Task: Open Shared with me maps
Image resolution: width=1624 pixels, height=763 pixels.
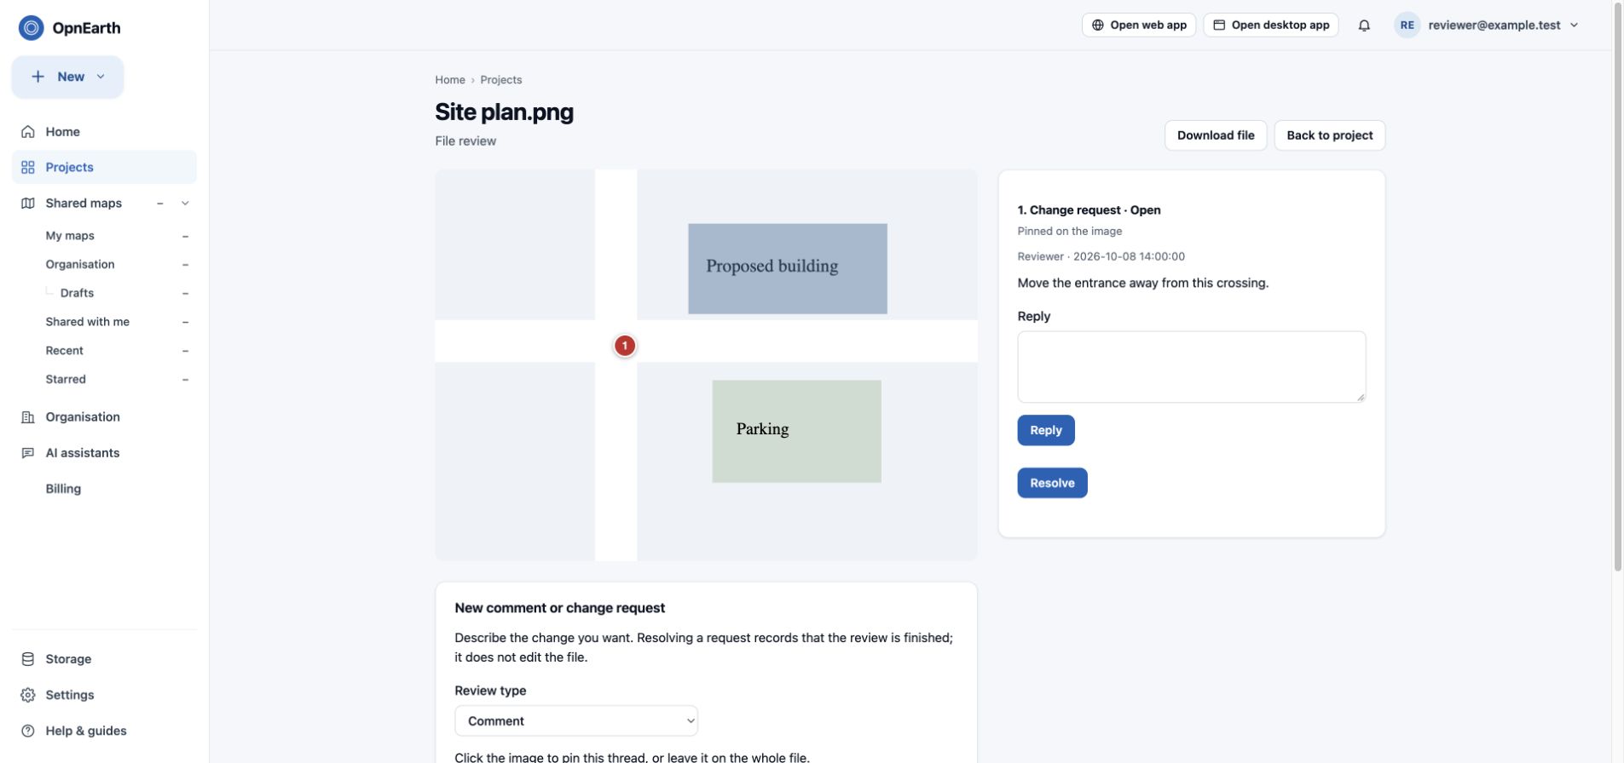Action: tap(88, 322)
